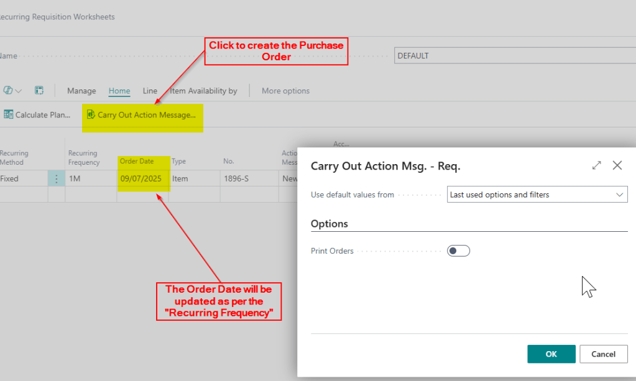This screenshot has width=636, height=381.
Task: Open the row's three-dot Show more options
Action: pyautogui.click(x=57, y=179)
